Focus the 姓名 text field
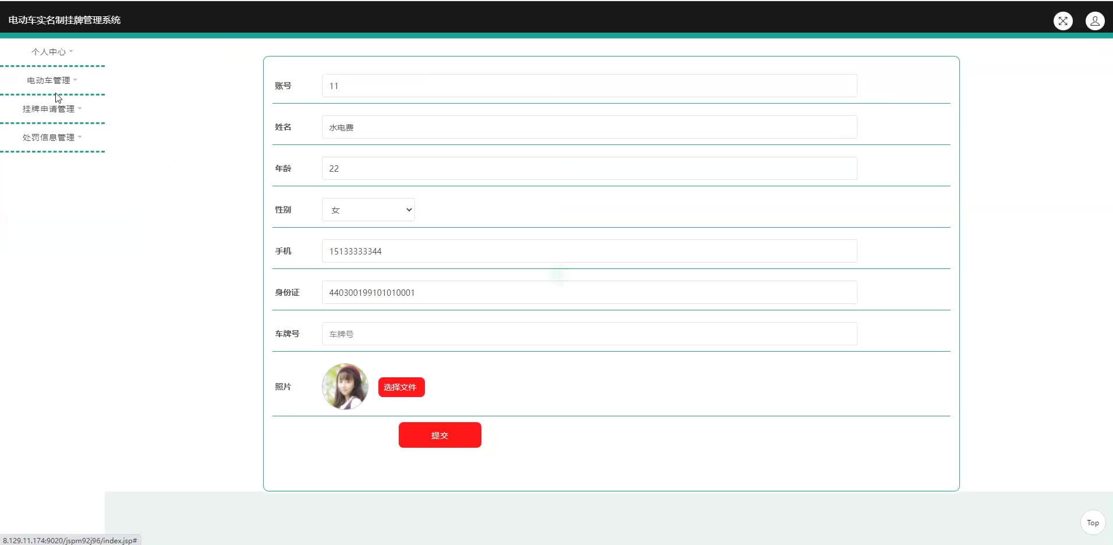This screenshot has height=545, width=1113. click(x=589, y=127)
